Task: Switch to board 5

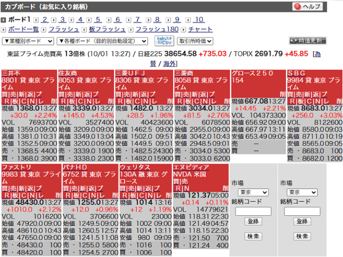Action: (x=98, y=19)
